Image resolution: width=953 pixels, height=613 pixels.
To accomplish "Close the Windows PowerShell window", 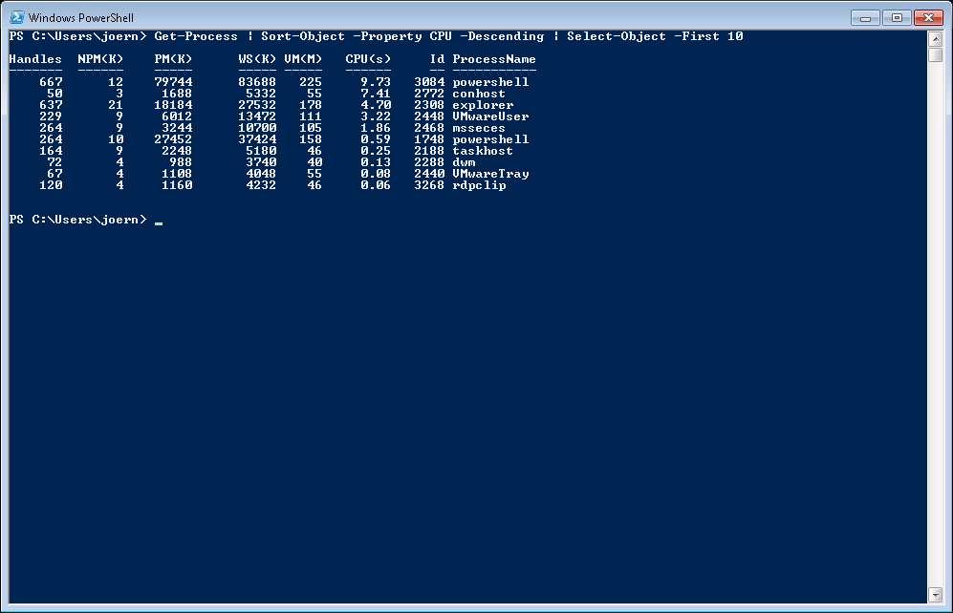I will point(928,17).
